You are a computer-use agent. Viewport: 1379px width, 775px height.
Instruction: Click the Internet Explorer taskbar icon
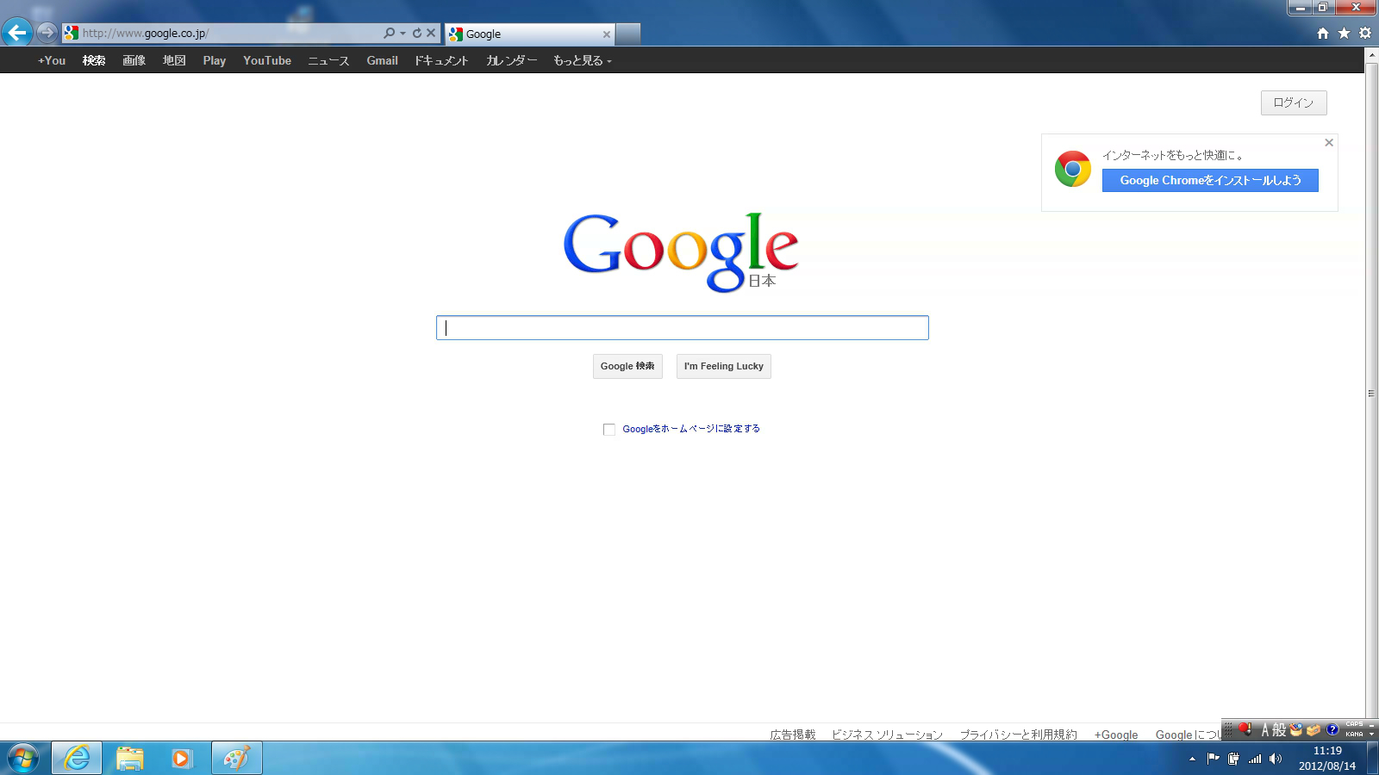pos(77,759)
